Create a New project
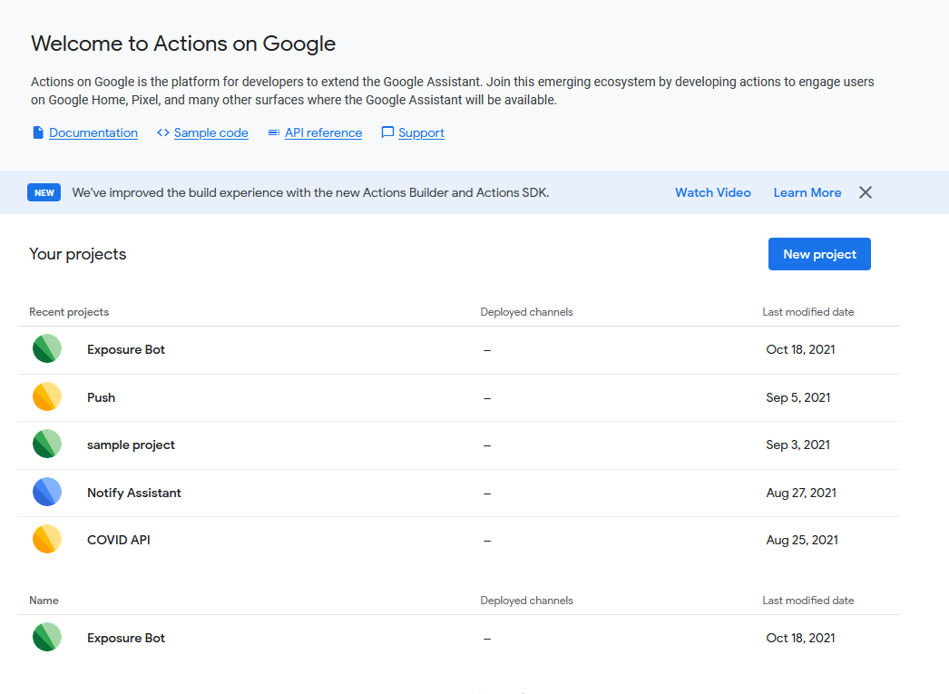The image size is (949, 694). [x=819, y=254]
